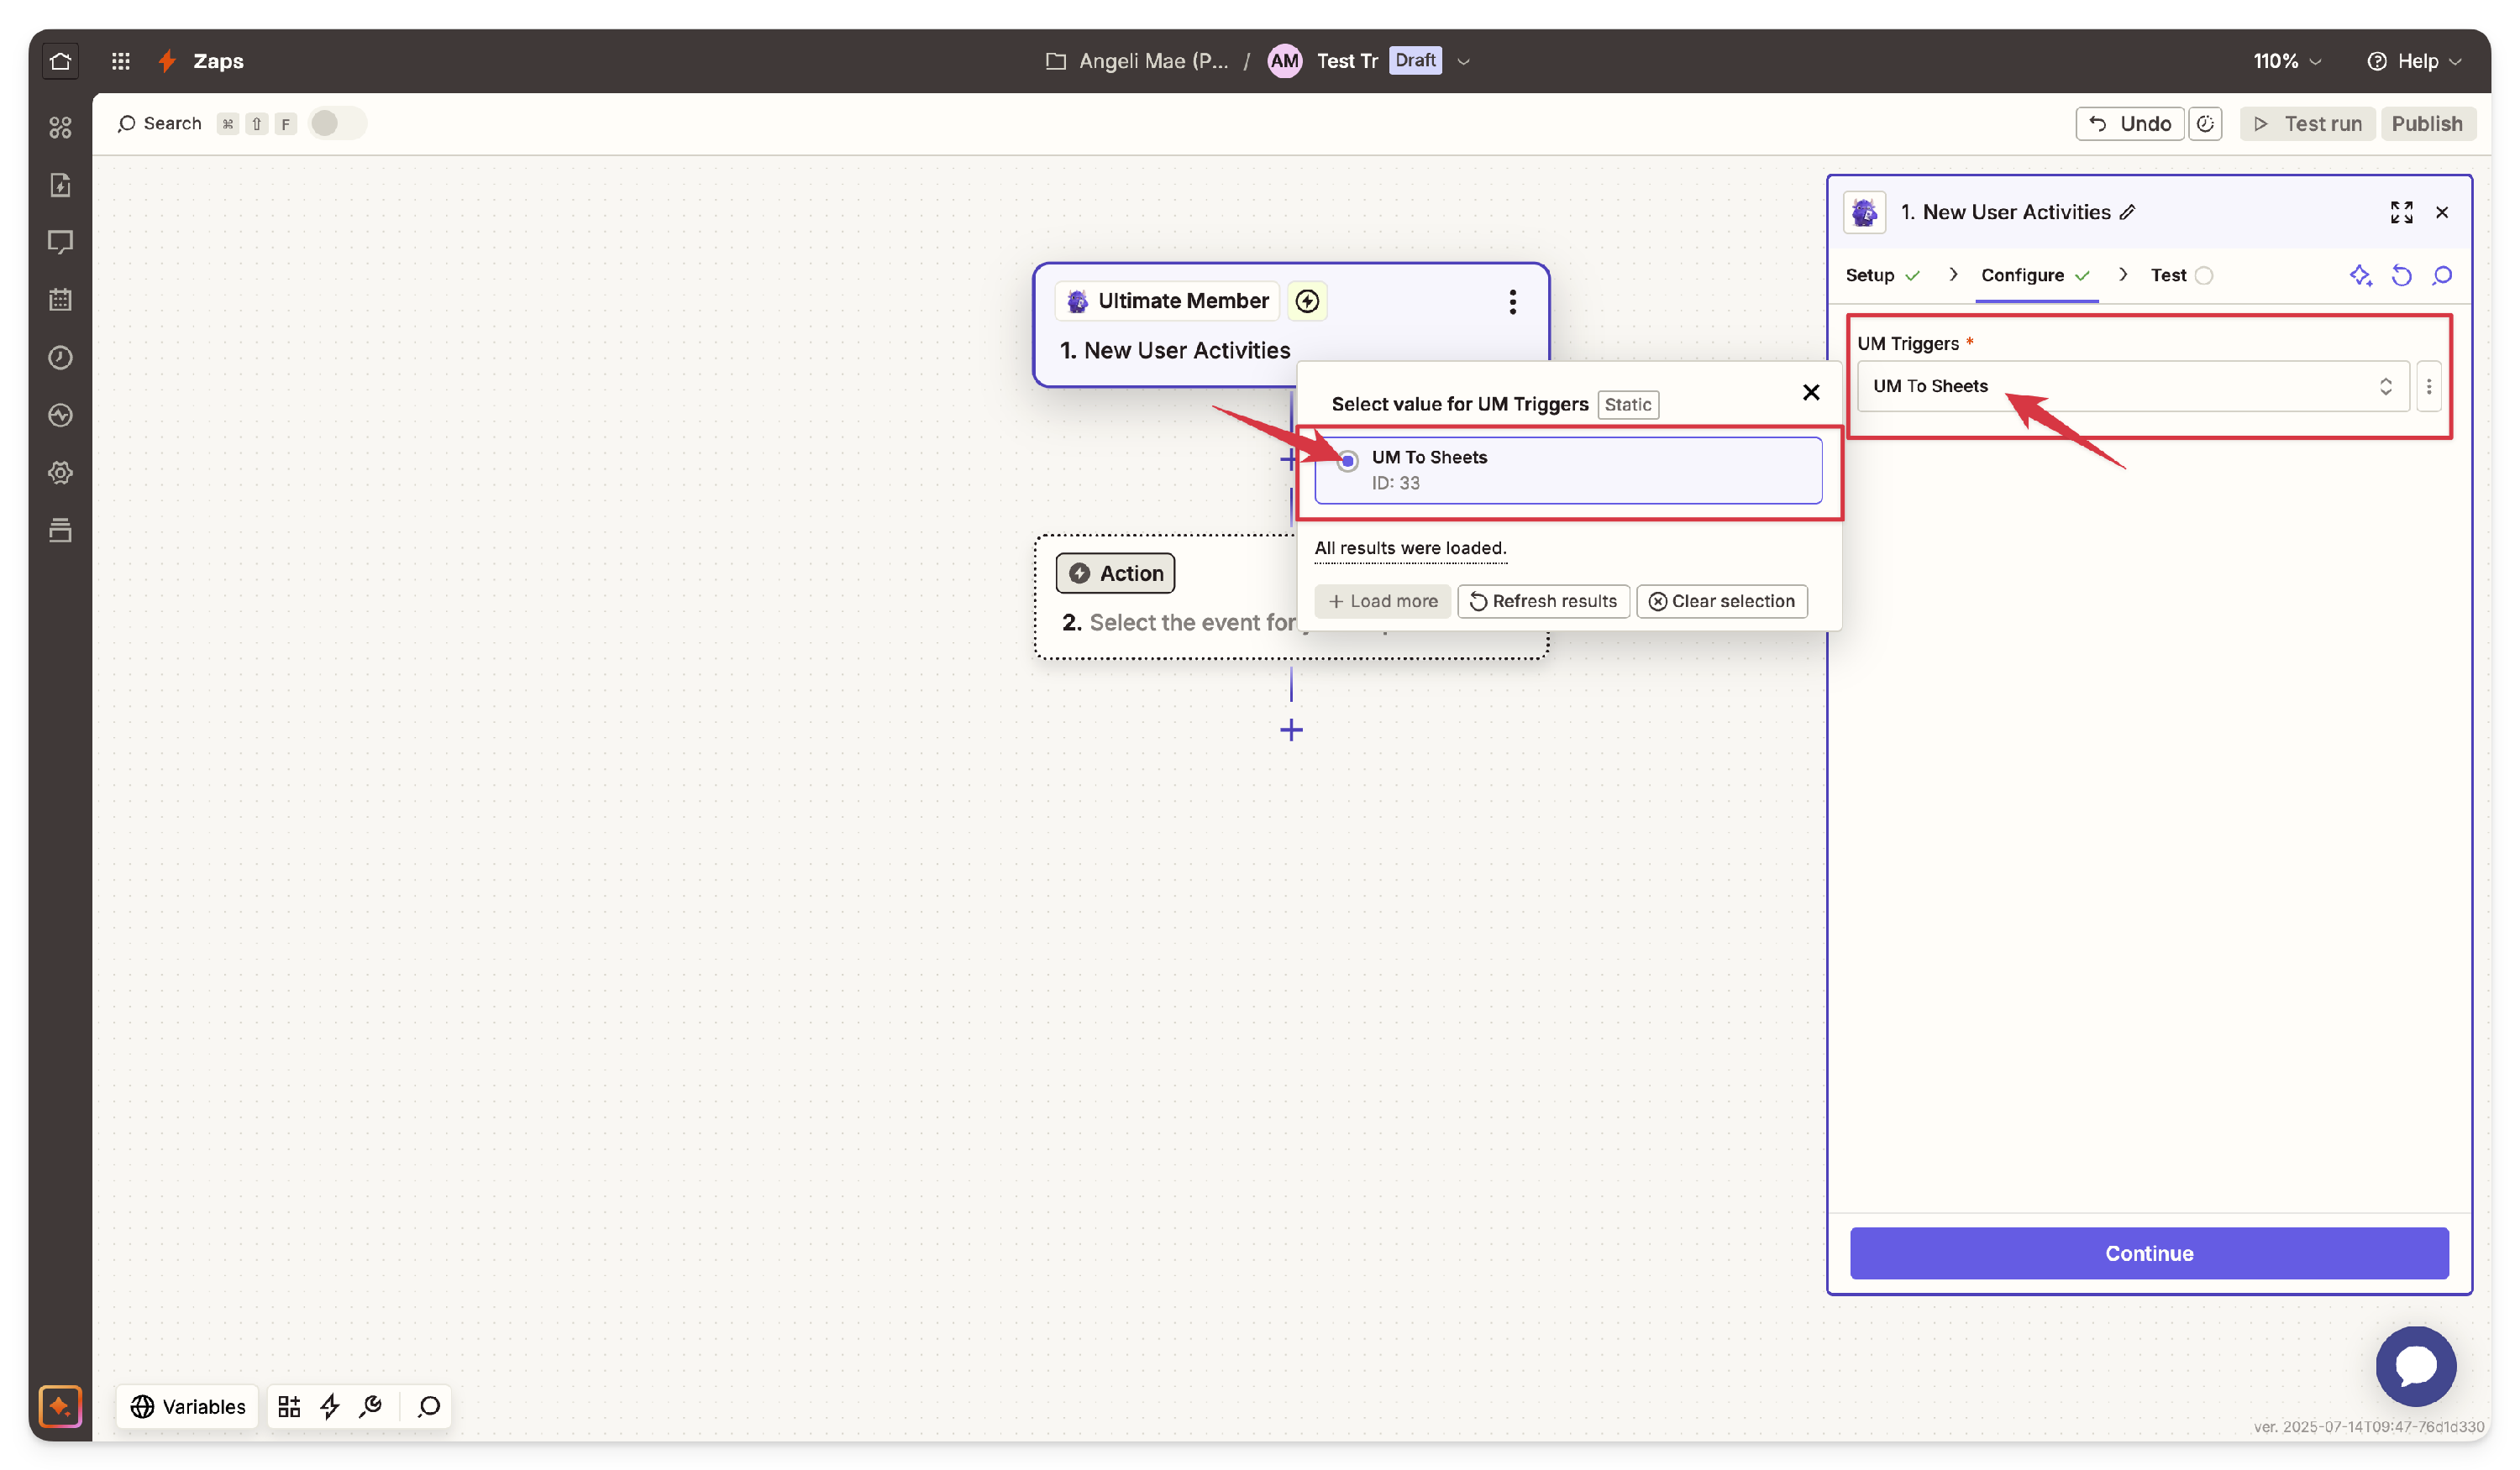Image resolution: width=2520 pixels, height=1470 pixels.
Task: Click the Zaps lightning bolt icon
Action: tap(168, 61)
